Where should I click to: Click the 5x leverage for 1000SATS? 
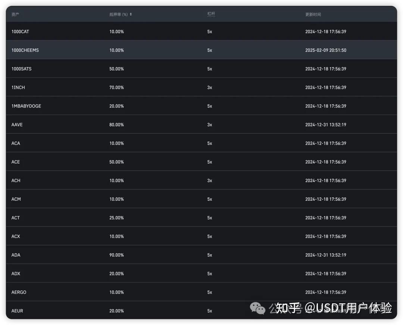[x=210, y=69]
